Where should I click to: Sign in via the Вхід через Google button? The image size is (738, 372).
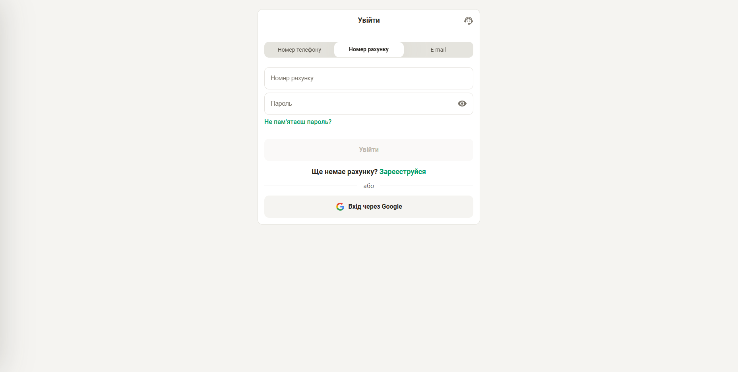pyautogui.click(x=369, y=207)
